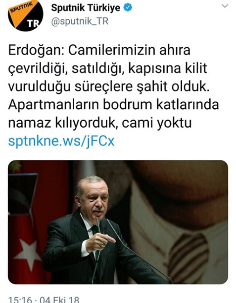
Task: Click the blue verified badge
Action: pyautogui.click(x=128, y=8)
